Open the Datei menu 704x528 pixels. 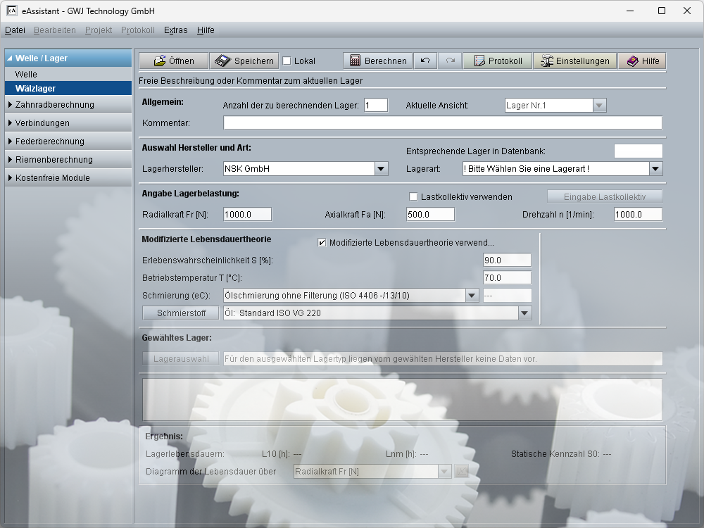point(15,30)
